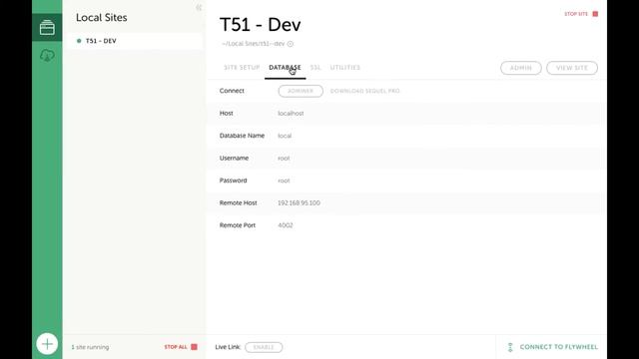Click the View Site button
This screenshot has height=359, width=639.
pyautogui.click(x=572, y=68)
